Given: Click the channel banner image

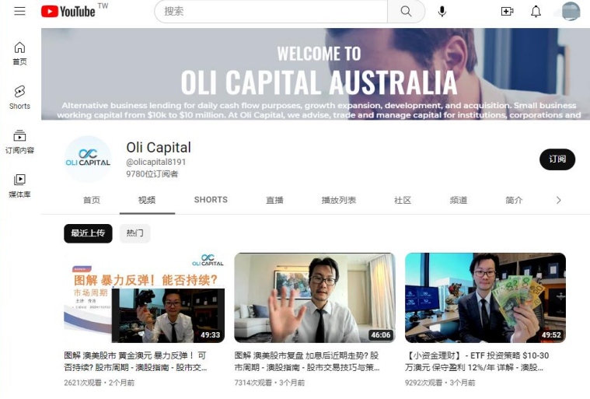Looking at the screenshot, I should (316, 74).
